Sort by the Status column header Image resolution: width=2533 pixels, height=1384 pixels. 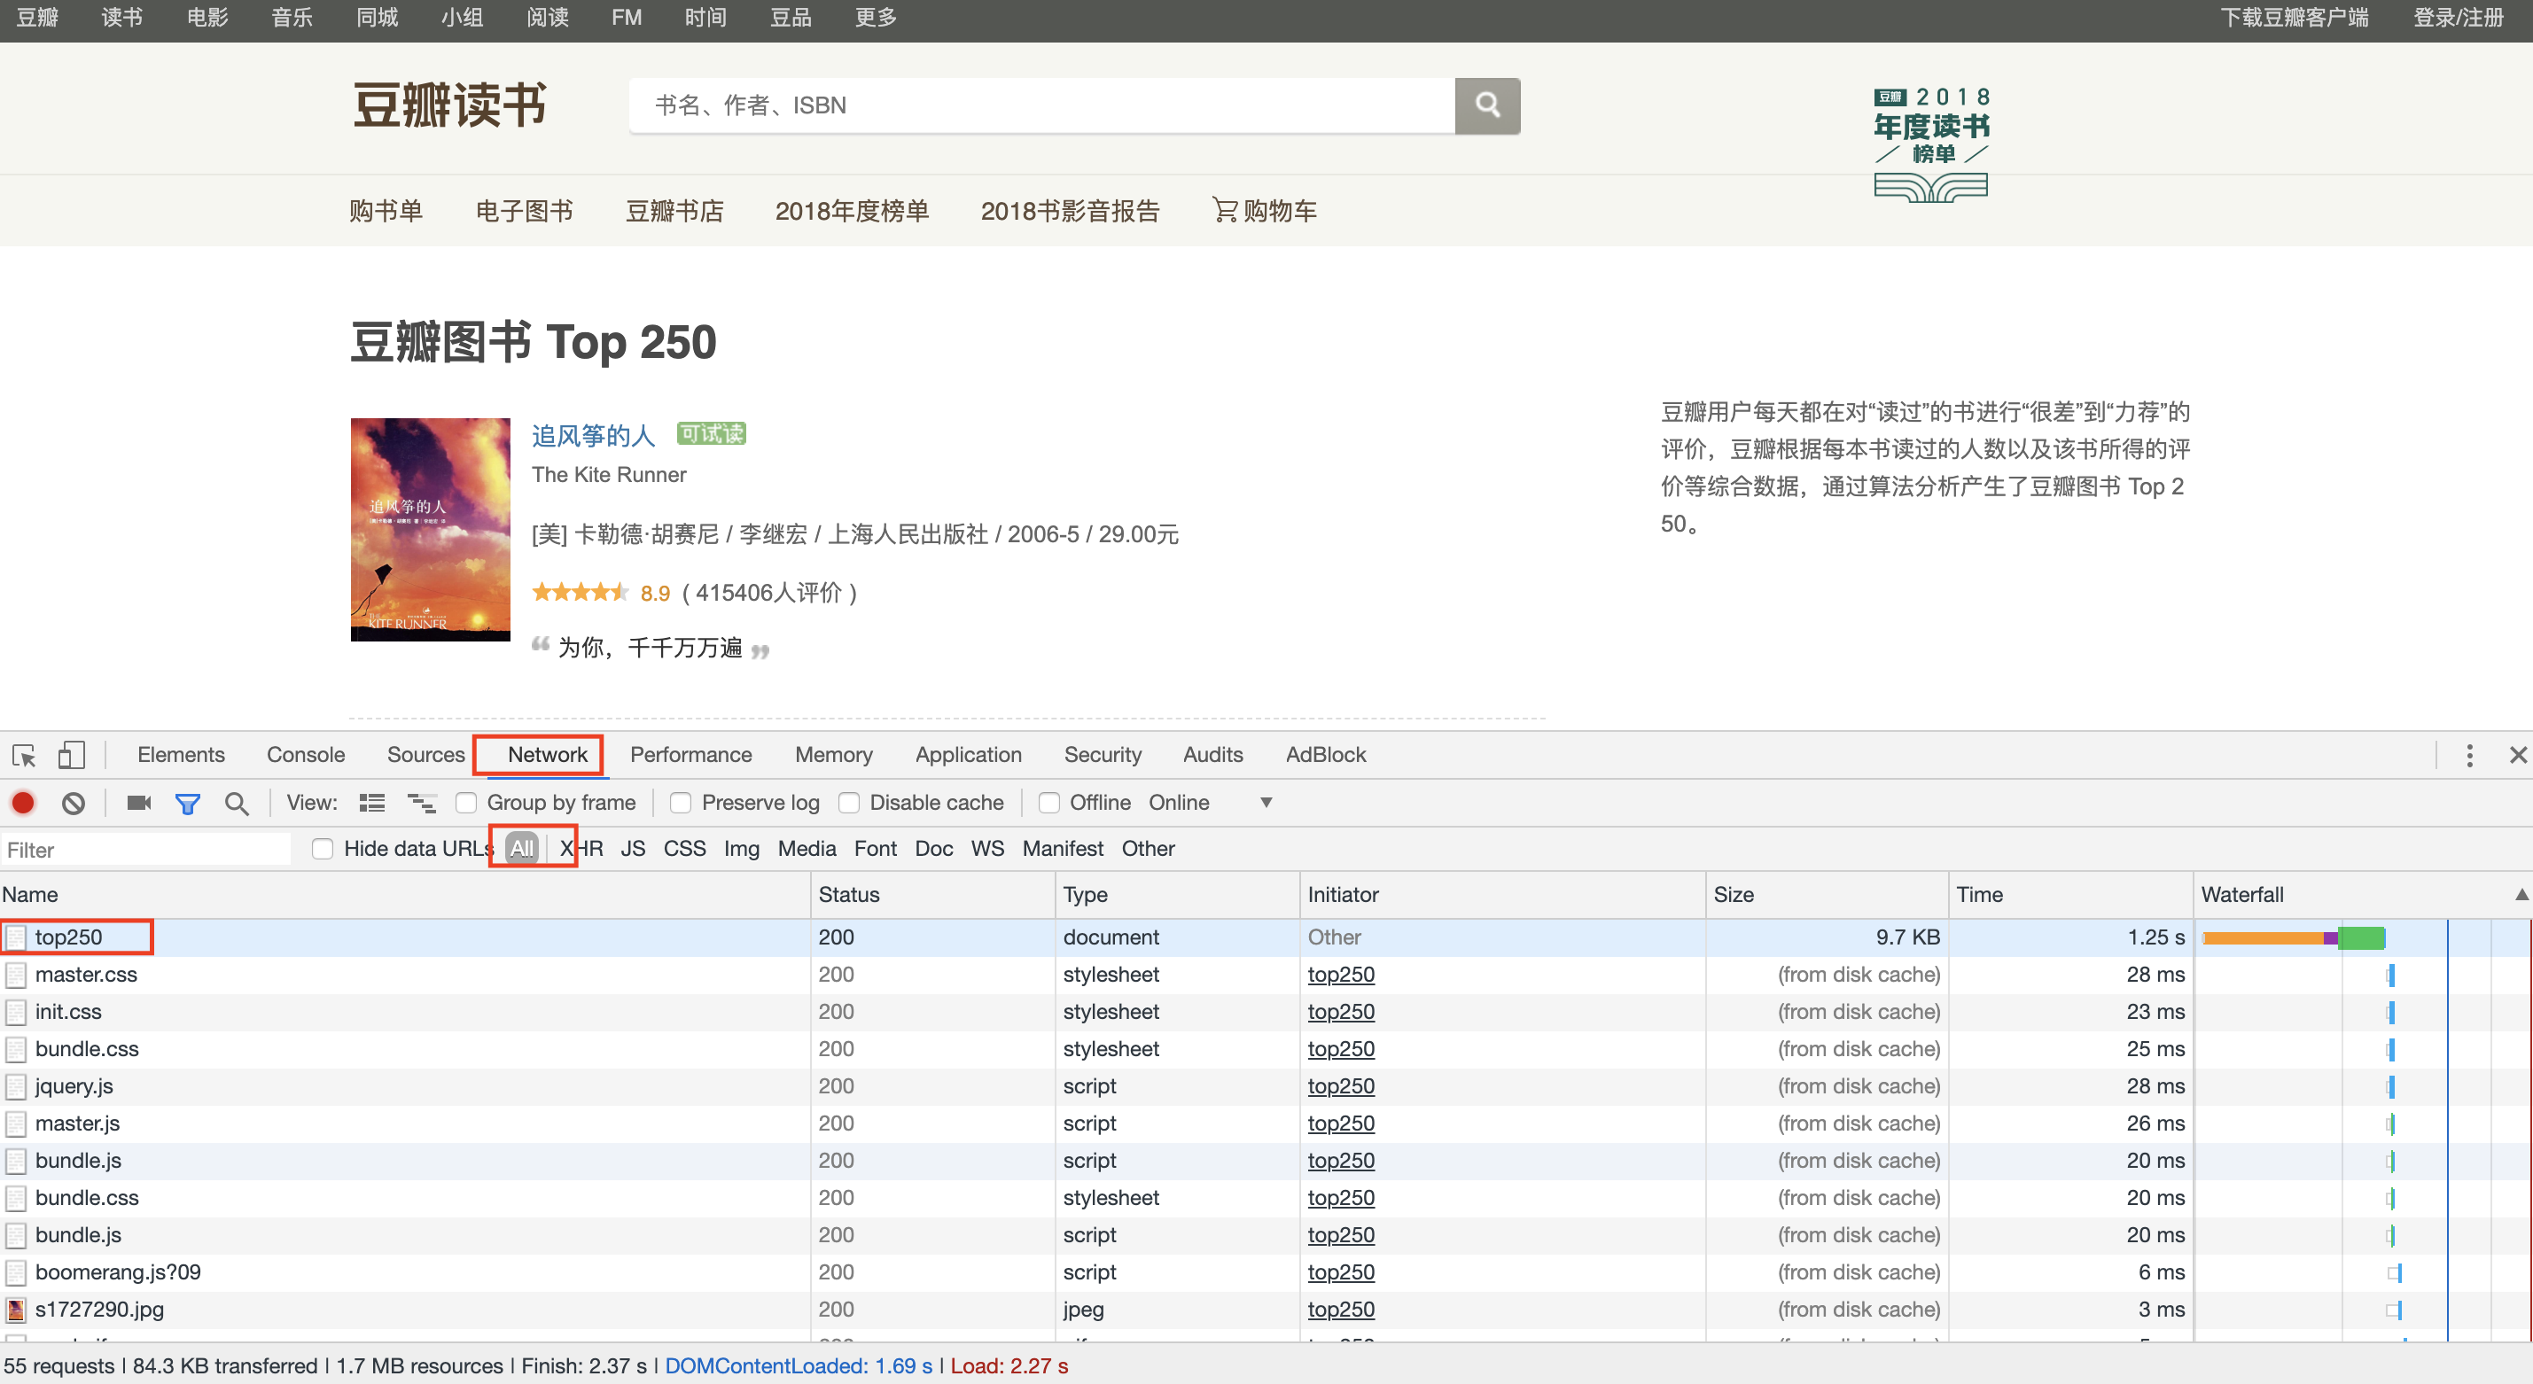coord(933,895)
